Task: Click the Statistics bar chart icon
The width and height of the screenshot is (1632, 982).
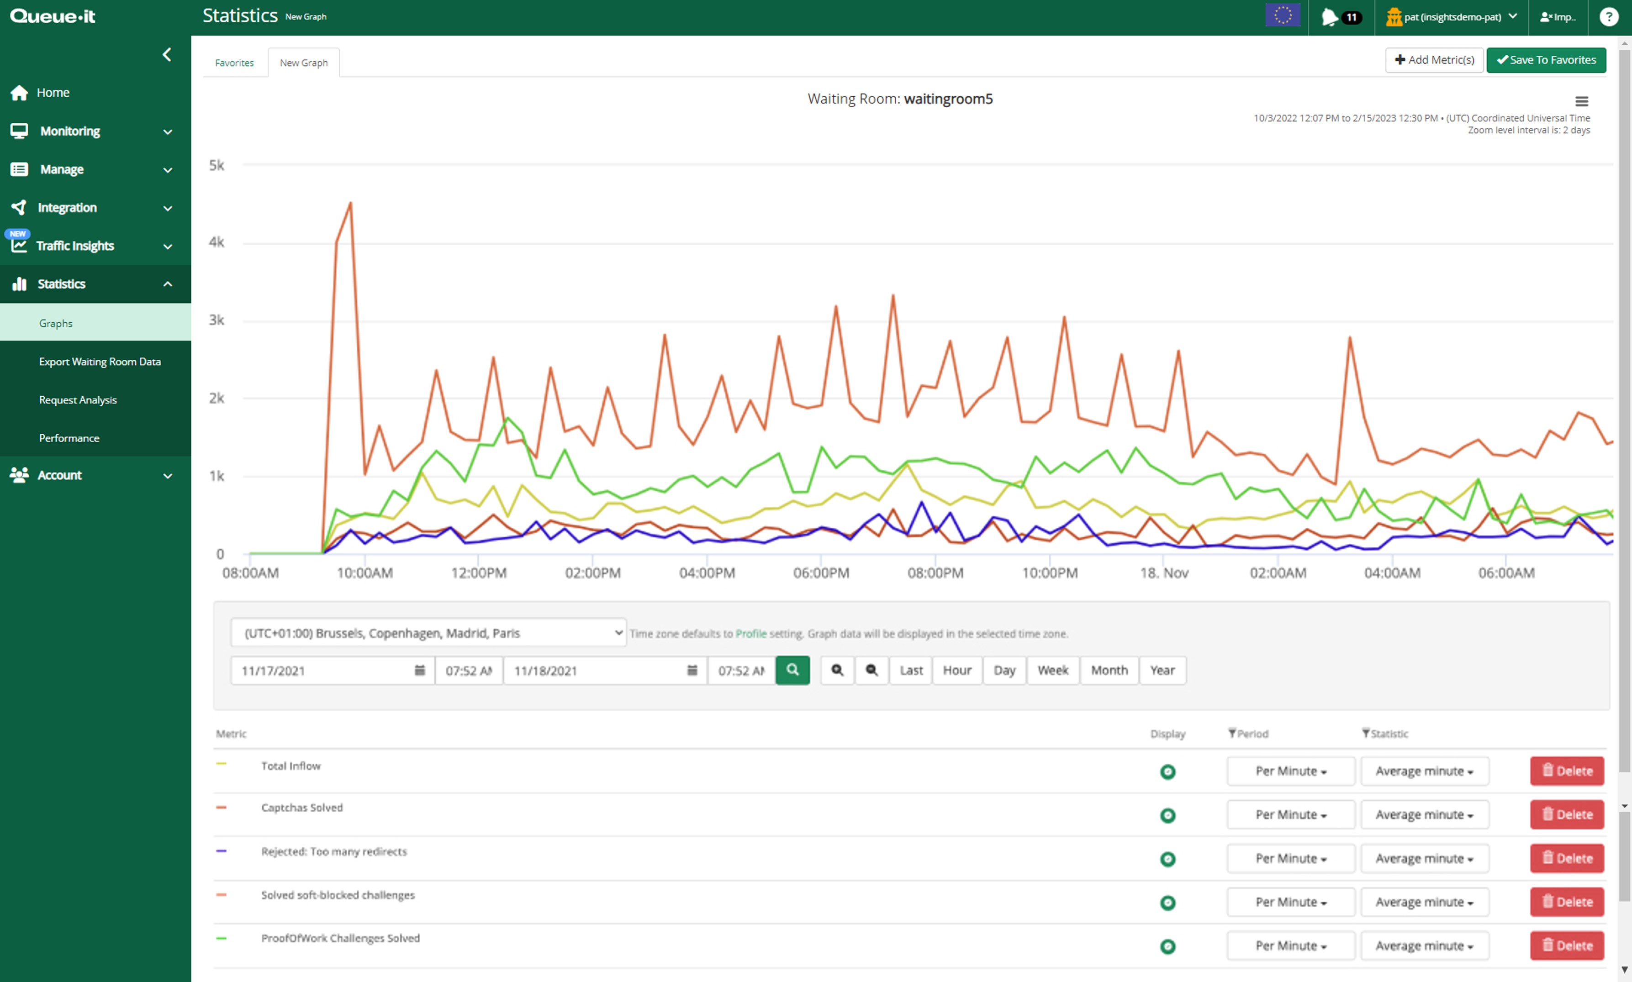Action: tap(19, 284)
